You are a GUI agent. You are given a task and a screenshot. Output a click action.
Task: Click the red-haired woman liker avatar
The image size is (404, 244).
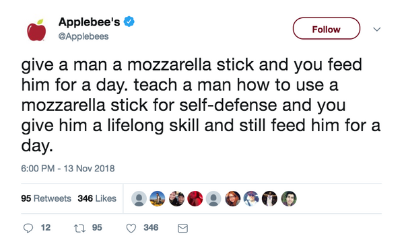click(x=233, y=198)
